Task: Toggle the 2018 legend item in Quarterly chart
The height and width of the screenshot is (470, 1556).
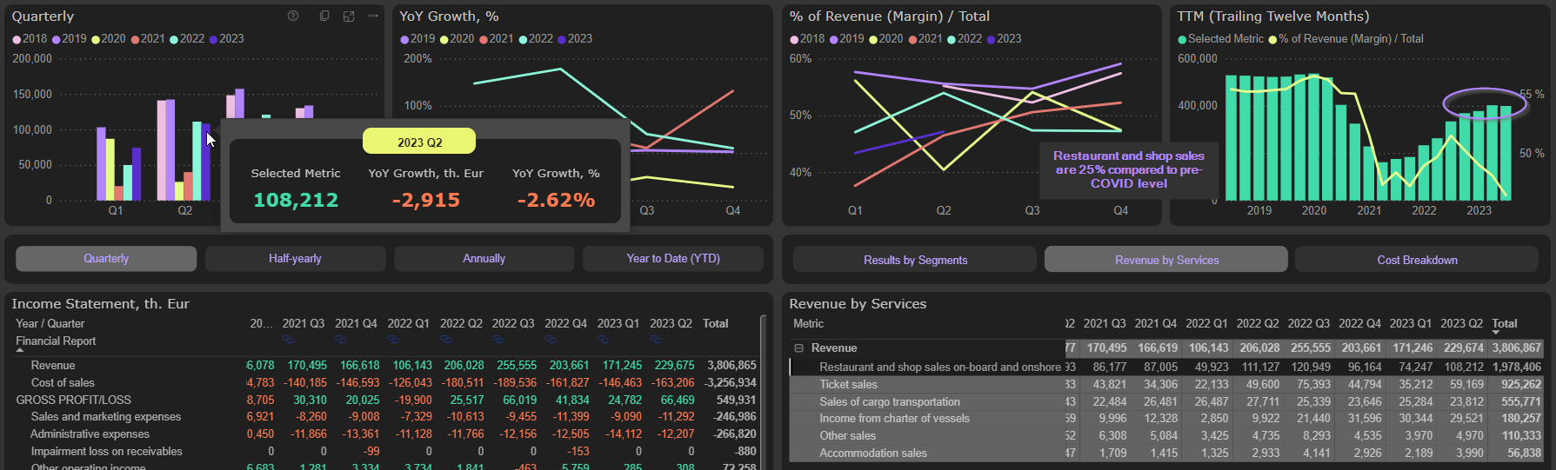Action: click(x=30, y=39)
